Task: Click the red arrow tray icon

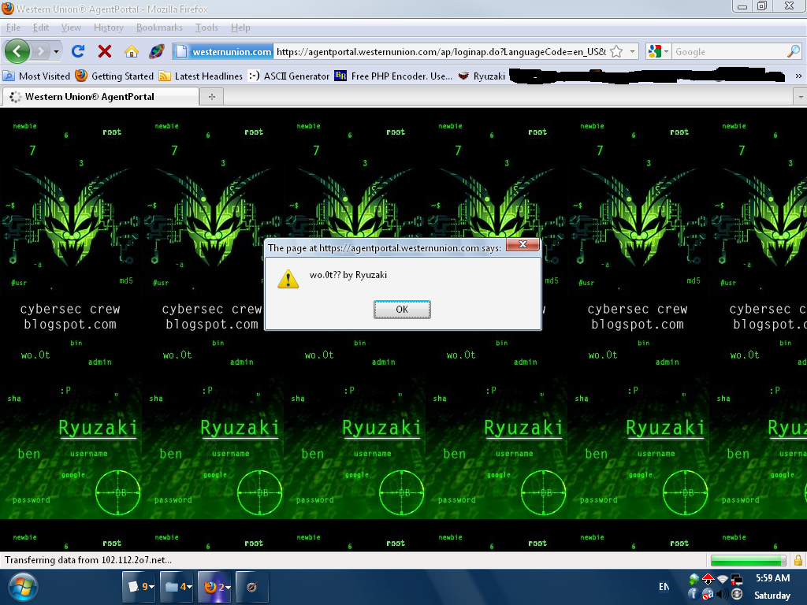Action: pyautogui.click(x=708, y=580)
